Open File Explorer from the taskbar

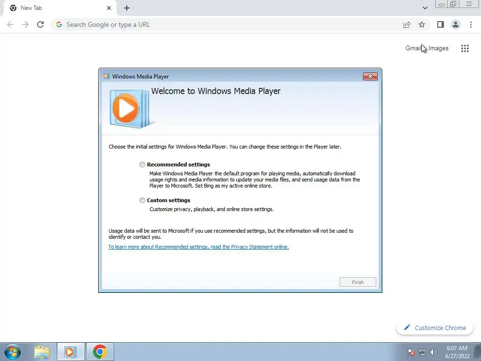tap(42, 352)
